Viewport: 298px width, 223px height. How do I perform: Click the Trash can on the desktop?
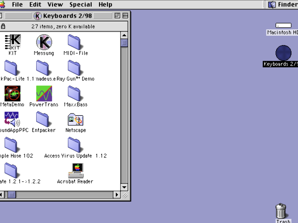281,211
